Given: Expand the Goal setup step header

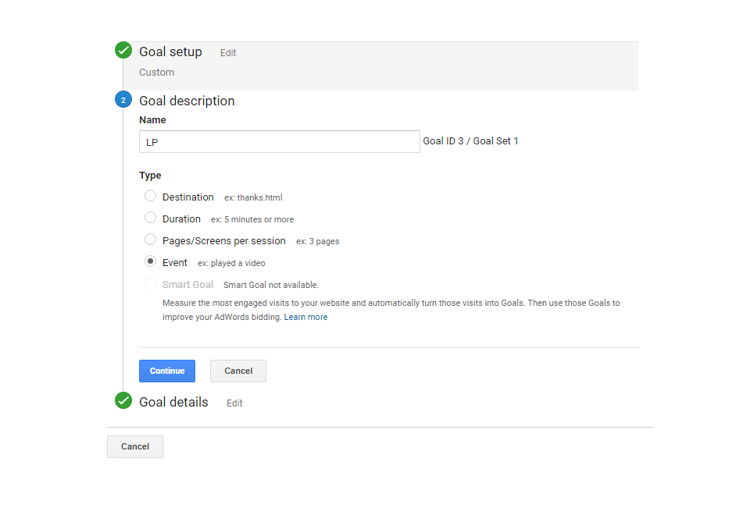Looking at the screenshot, I should (170, 52).
